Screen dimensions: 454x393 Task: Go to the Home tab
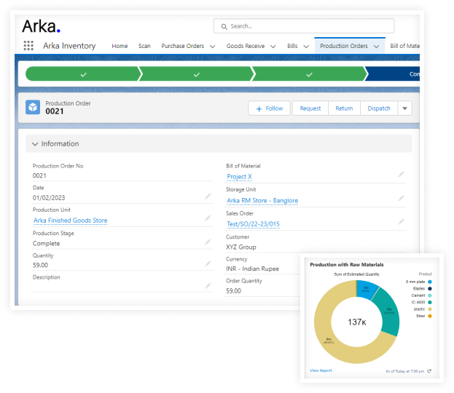click(x=120, y=46)
